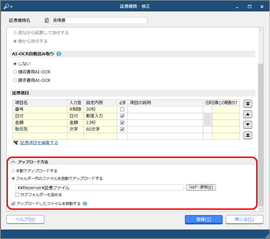This screenshot has width=270, height=239.
Task: Click the 閉じる(C) button
Action: coord(244,219)
